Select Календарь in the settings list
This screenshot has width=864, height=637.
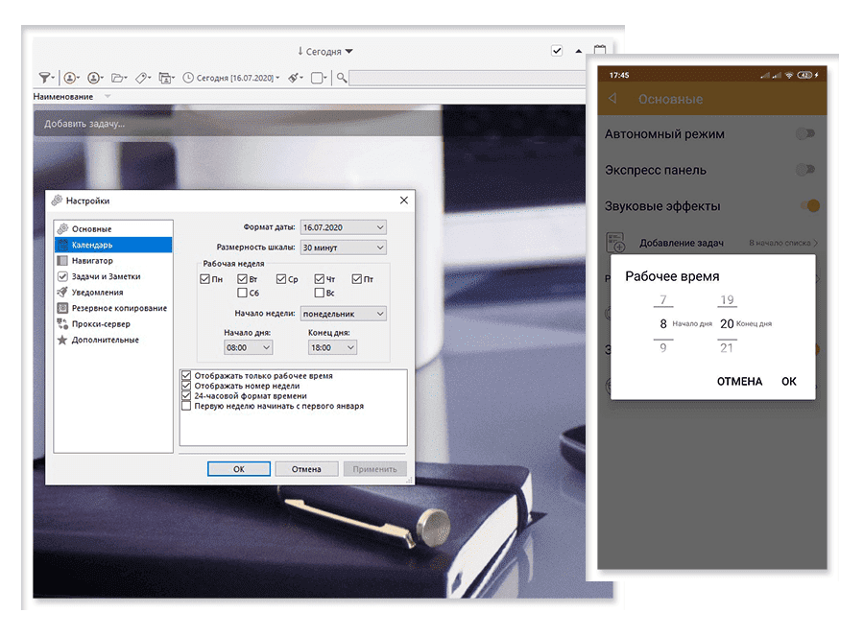point(113,245)
